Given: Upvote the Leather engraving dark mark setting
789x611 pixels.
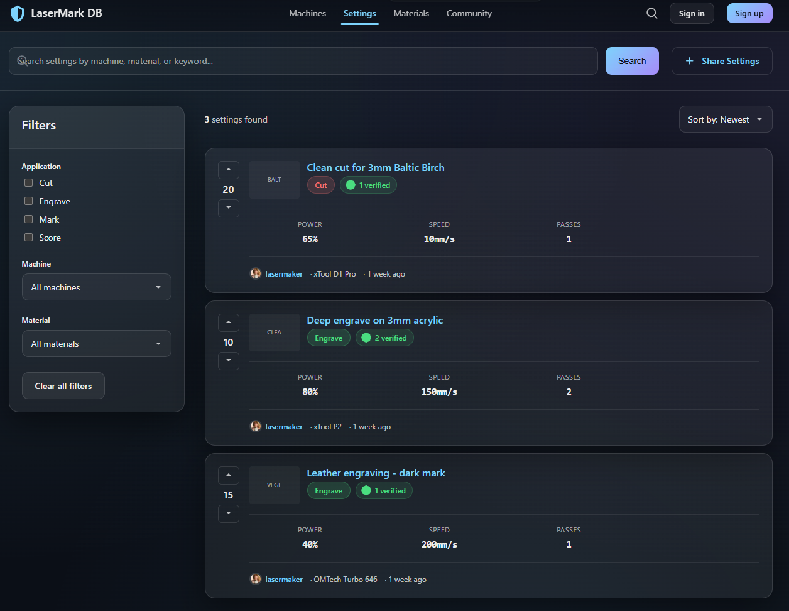Looking at the screenshot, I should click(x=229, y=476).
